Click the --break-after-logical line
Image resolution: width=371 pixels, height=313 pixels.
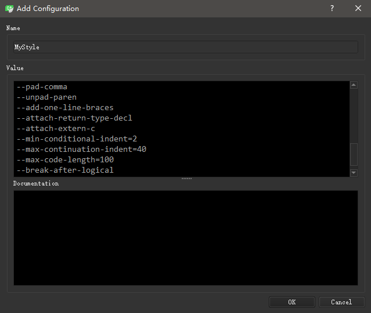click(x=65, y=170)
